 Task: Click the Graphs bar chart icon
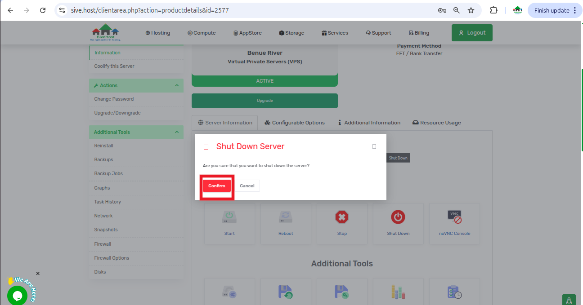tap(398, 292)
